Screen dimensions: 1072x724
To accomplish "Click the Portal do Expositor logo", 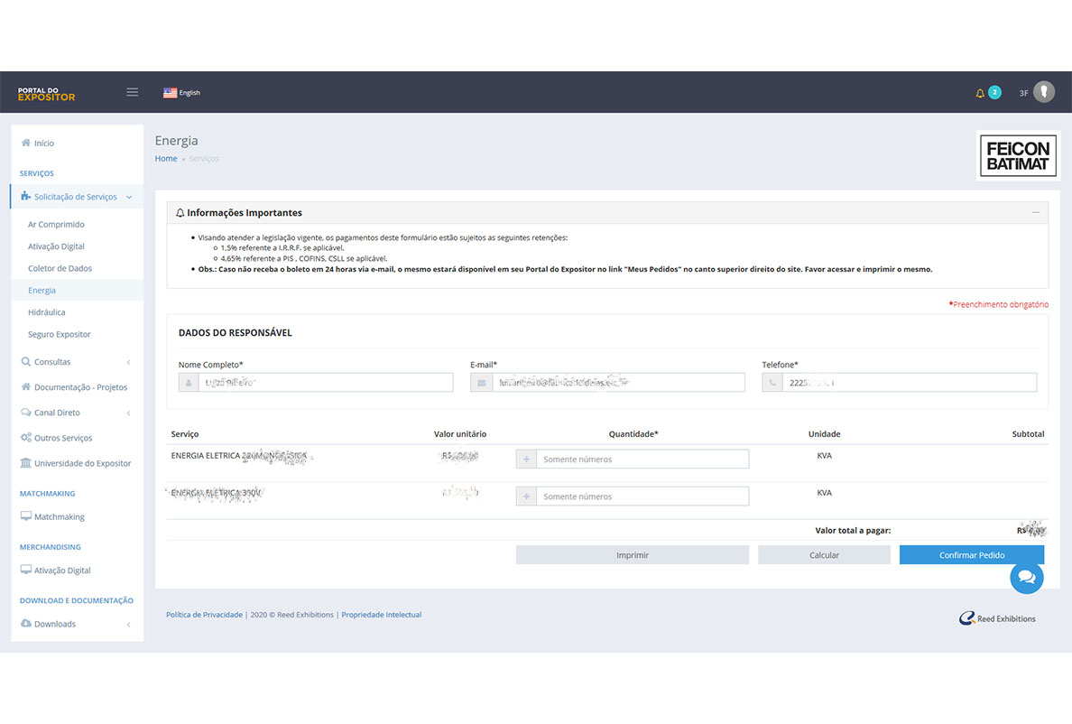I will pyautogui.click(x=47, y=95).
